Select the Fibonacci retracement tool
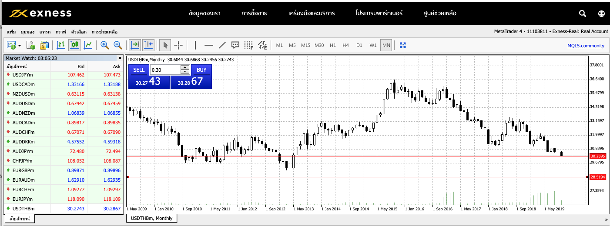 click(249, 45)
